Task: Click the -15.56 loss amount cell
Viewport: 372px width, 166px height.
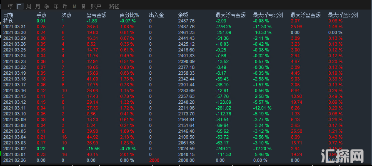Action: [x=93, y=149]
